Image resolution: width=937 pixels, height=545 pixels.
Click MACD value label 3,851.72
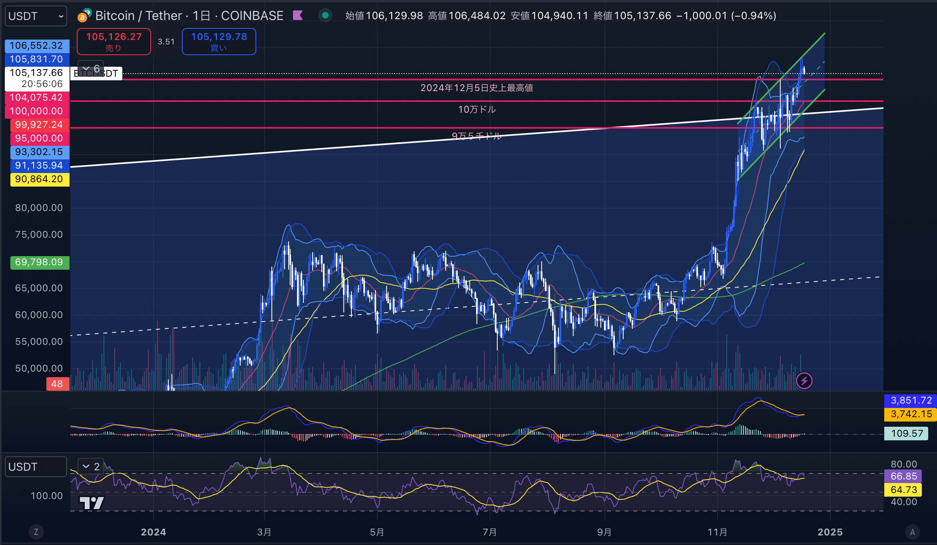pyautogui.click(x=911, y=400)
